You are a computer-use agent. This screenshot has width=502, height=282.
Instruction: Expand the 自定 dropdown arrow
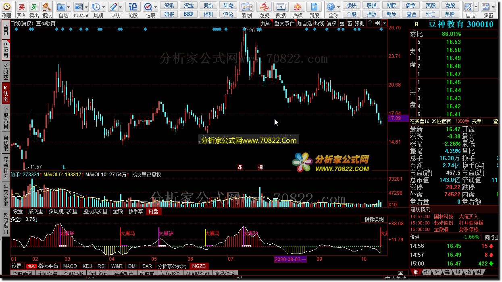point(476,7)
